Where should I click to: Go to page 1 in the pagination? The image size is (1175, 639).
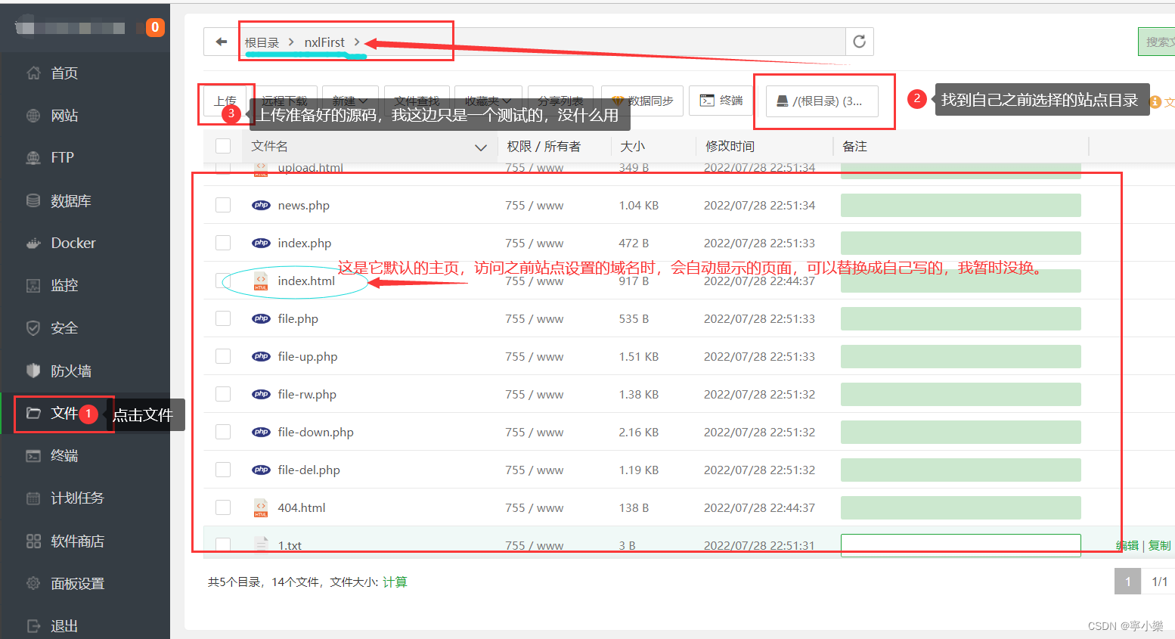[x=1127, y=582]
